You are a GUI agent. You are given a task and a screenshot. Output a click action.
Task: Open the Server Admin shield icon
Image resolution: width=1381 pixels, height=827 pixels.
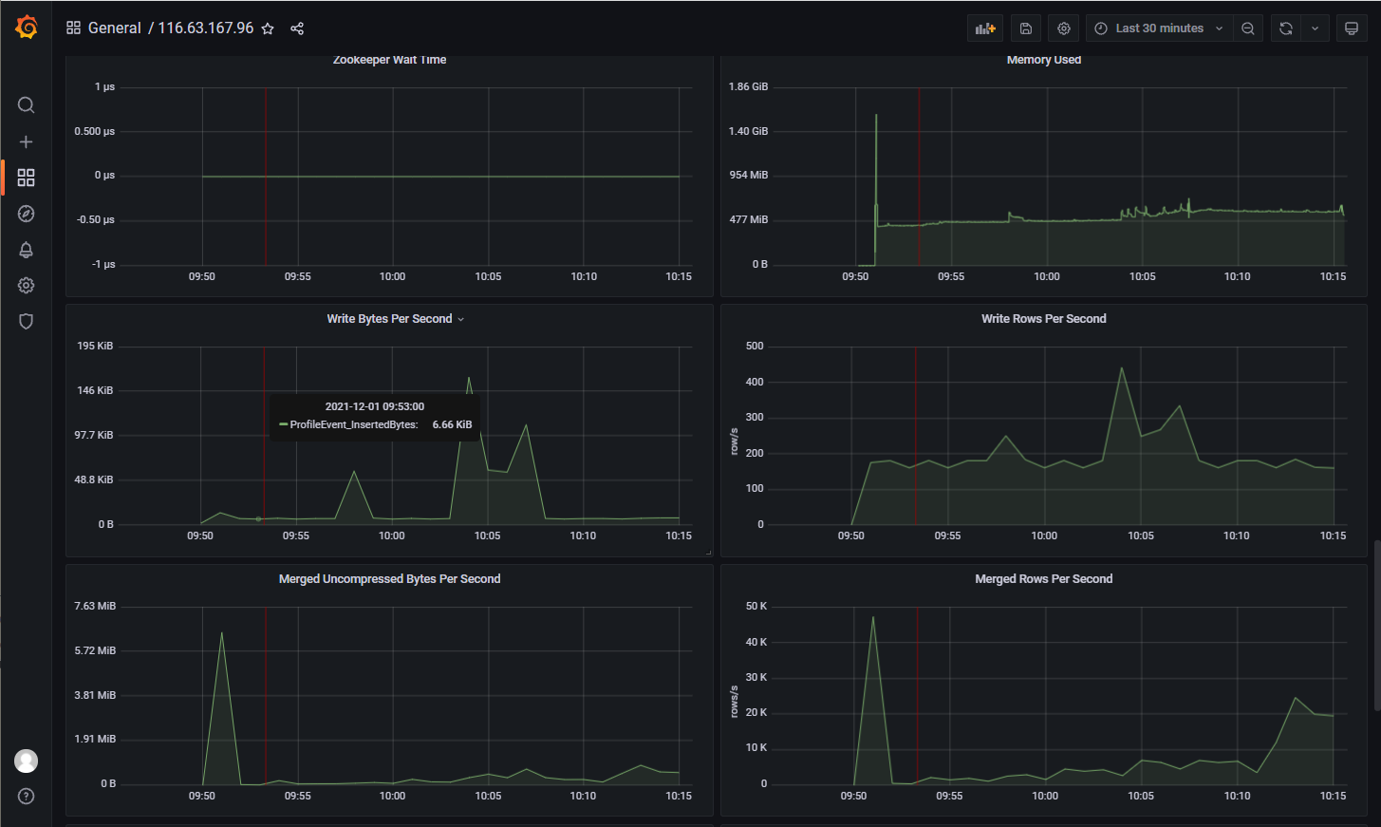click(x=27, y=322)
